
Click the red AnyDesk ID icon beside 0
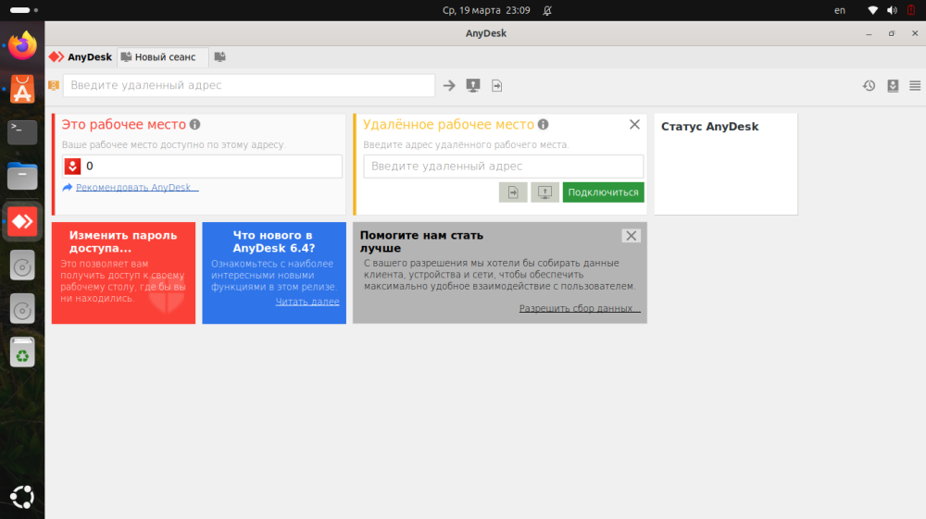(72, 167)
